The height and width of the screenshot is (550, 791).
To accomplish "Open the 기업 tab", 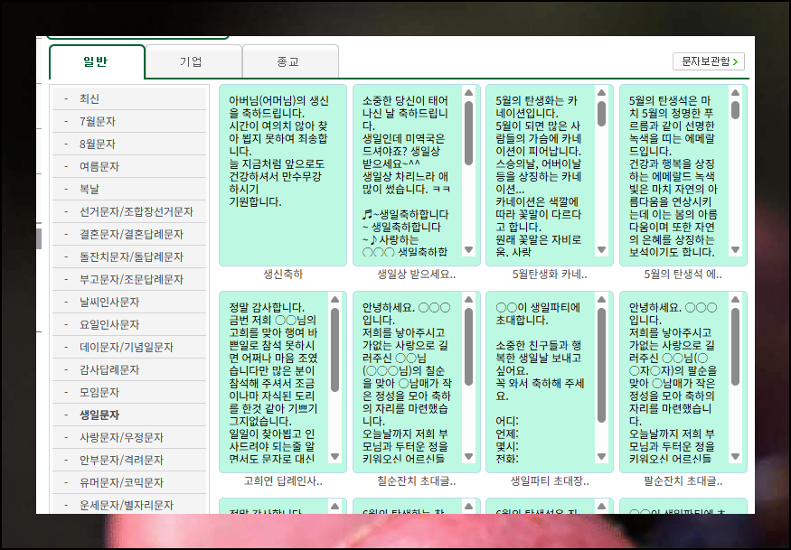I will point(193,61).
